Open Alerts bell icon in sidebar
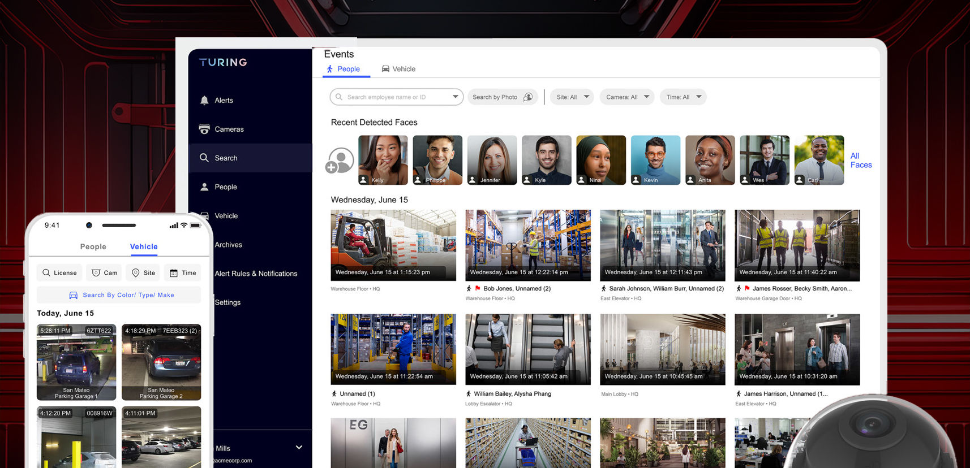 (x=204, y=101)
